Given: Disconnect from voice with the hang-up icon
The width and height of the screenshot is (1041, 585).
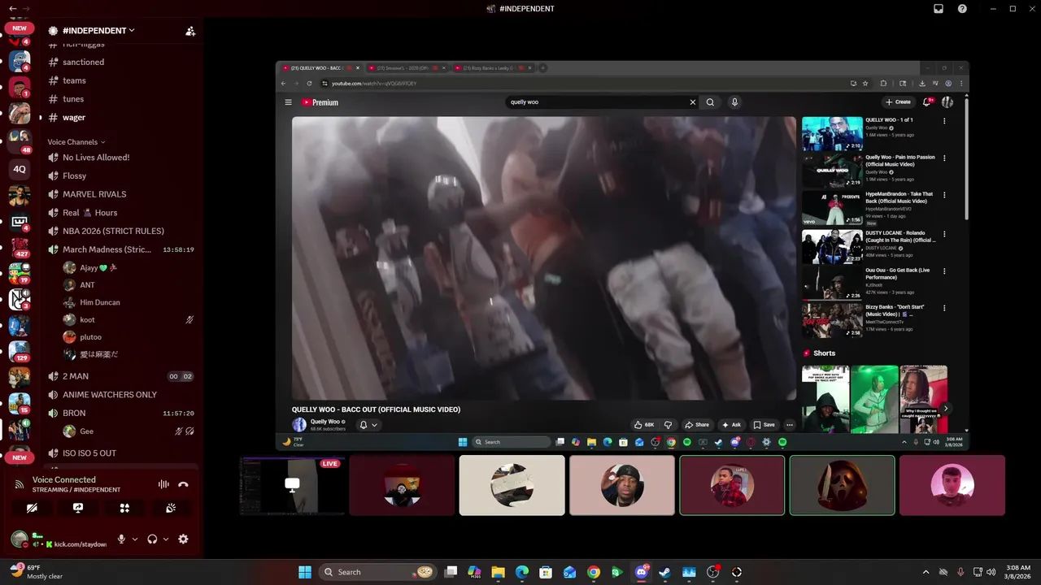Looking at the screenshot, I should click(183, 484).
